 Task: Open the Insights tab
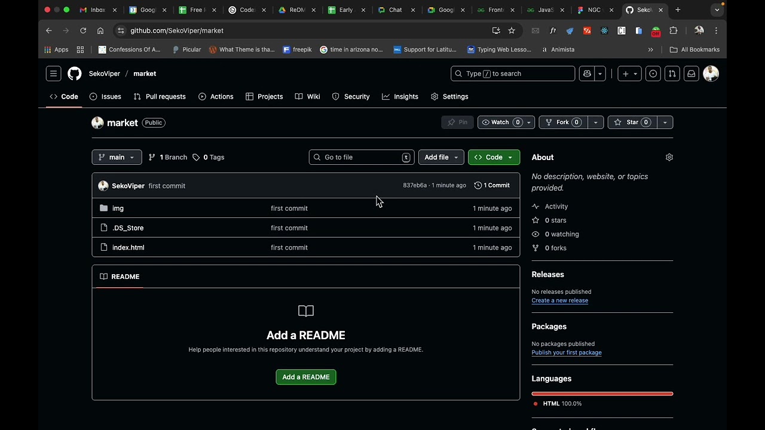[x=400, y=97]
